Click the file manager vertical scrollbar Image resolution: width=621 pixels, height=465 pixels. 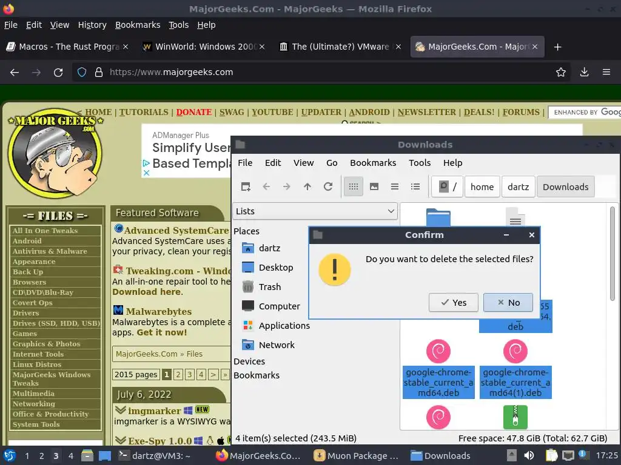point(613,253)
